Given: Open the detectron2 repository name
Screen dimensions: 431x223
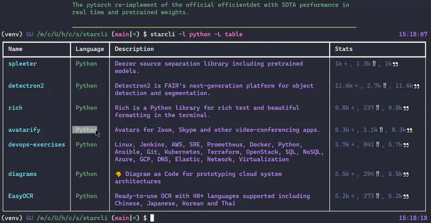Looking at the screenshot, I should [x=26, y=86].
